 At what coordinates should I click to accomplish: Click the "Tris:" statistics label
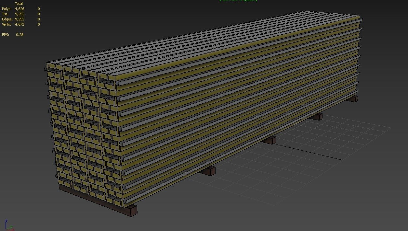5,14
